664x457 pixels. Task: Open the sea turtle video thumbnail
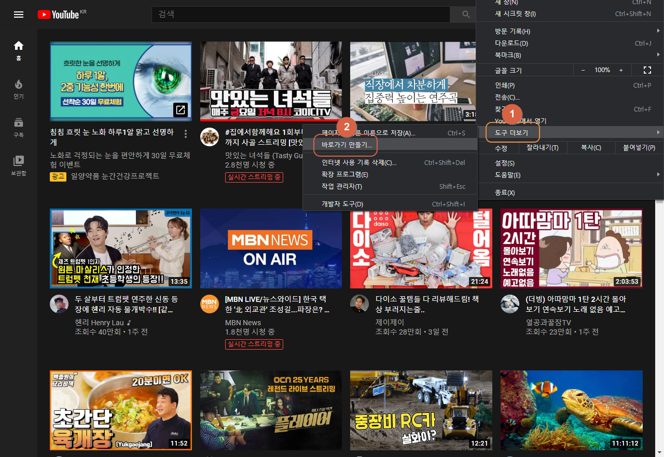tap(572, 410)
